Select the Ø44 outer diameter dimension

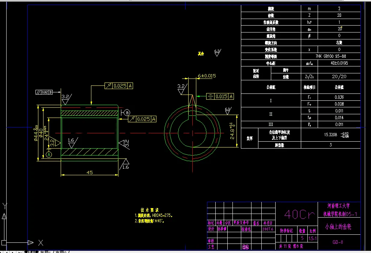[x=36, y=133]
